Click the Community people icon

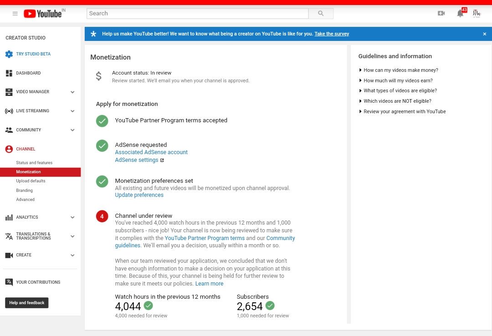(x=9, y=130)
